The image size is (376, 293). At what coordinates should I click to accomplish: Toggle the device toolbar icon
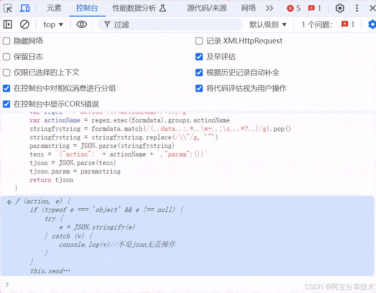coord(25,8)
